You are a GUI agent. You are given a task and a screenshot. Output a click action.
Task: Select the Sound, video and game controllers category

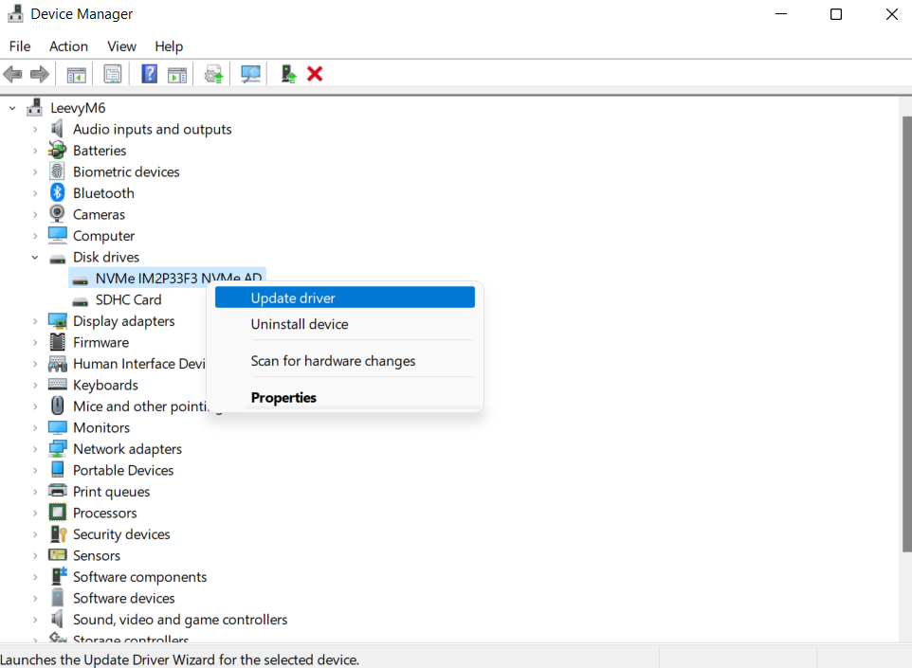180,619
